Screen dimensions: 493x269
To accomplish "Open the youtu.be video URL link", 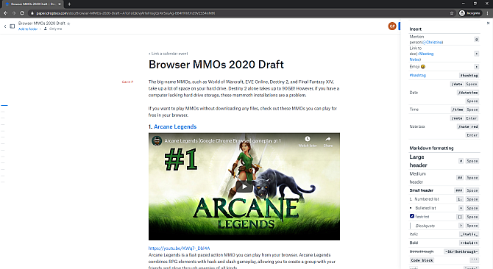I will pyautogui.click(x=180, y=248).
